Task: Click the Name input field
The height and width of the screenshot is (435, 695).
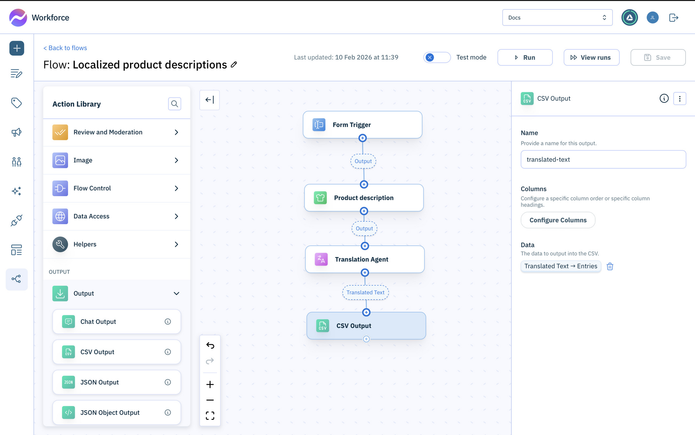Action: point(603,160)
